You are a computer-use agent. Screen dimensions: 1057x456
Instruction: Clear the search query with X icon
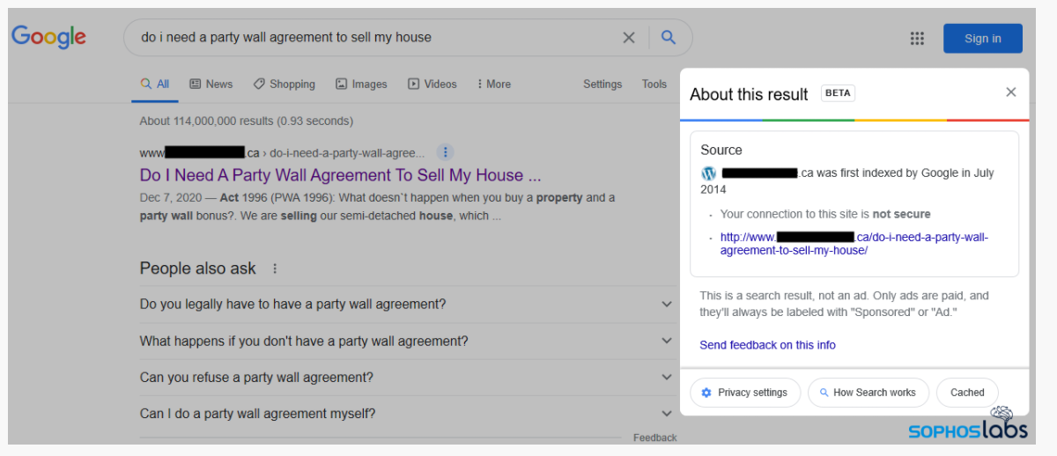tap(629, 37)
